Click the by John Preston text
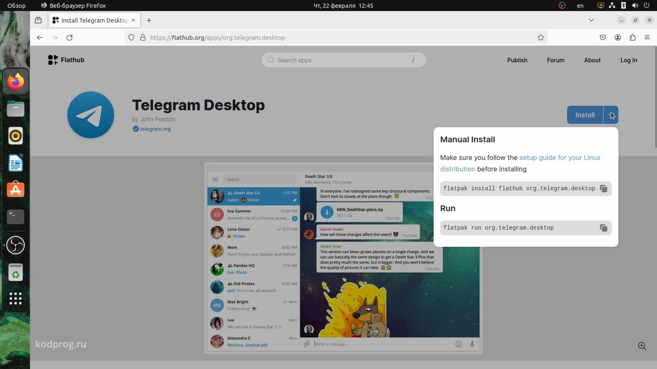This screenshot has height=369, width=657. click(154, 119)
